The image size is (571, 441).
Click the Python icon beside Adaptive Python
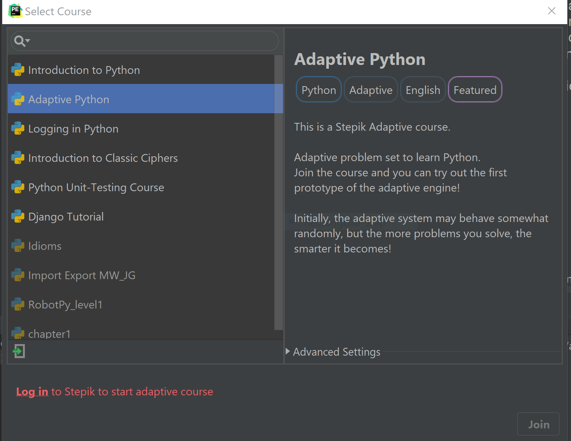[x=18, y=99]
